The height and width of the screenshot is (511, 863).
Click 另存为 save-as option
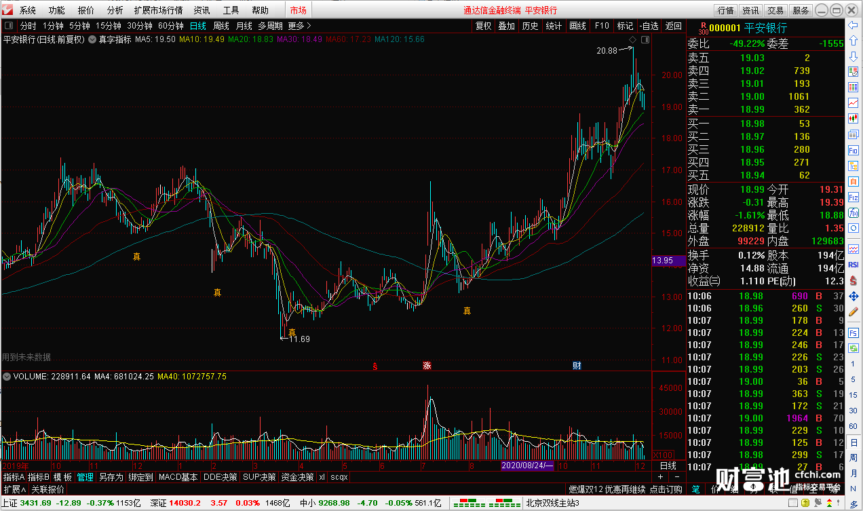(111, 477)
